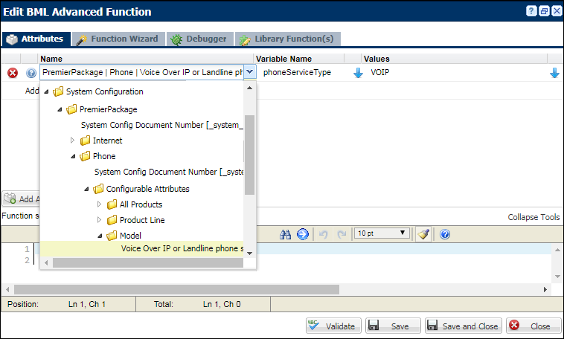564x339 pixels.
Task: Select System Config Document Number under PremierPackage
Action: coord(162,125)
